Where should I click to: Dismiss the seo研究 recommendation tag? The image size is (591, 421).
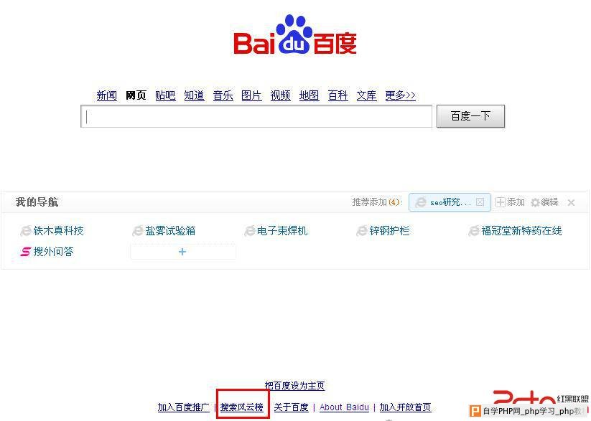[480, 202]
